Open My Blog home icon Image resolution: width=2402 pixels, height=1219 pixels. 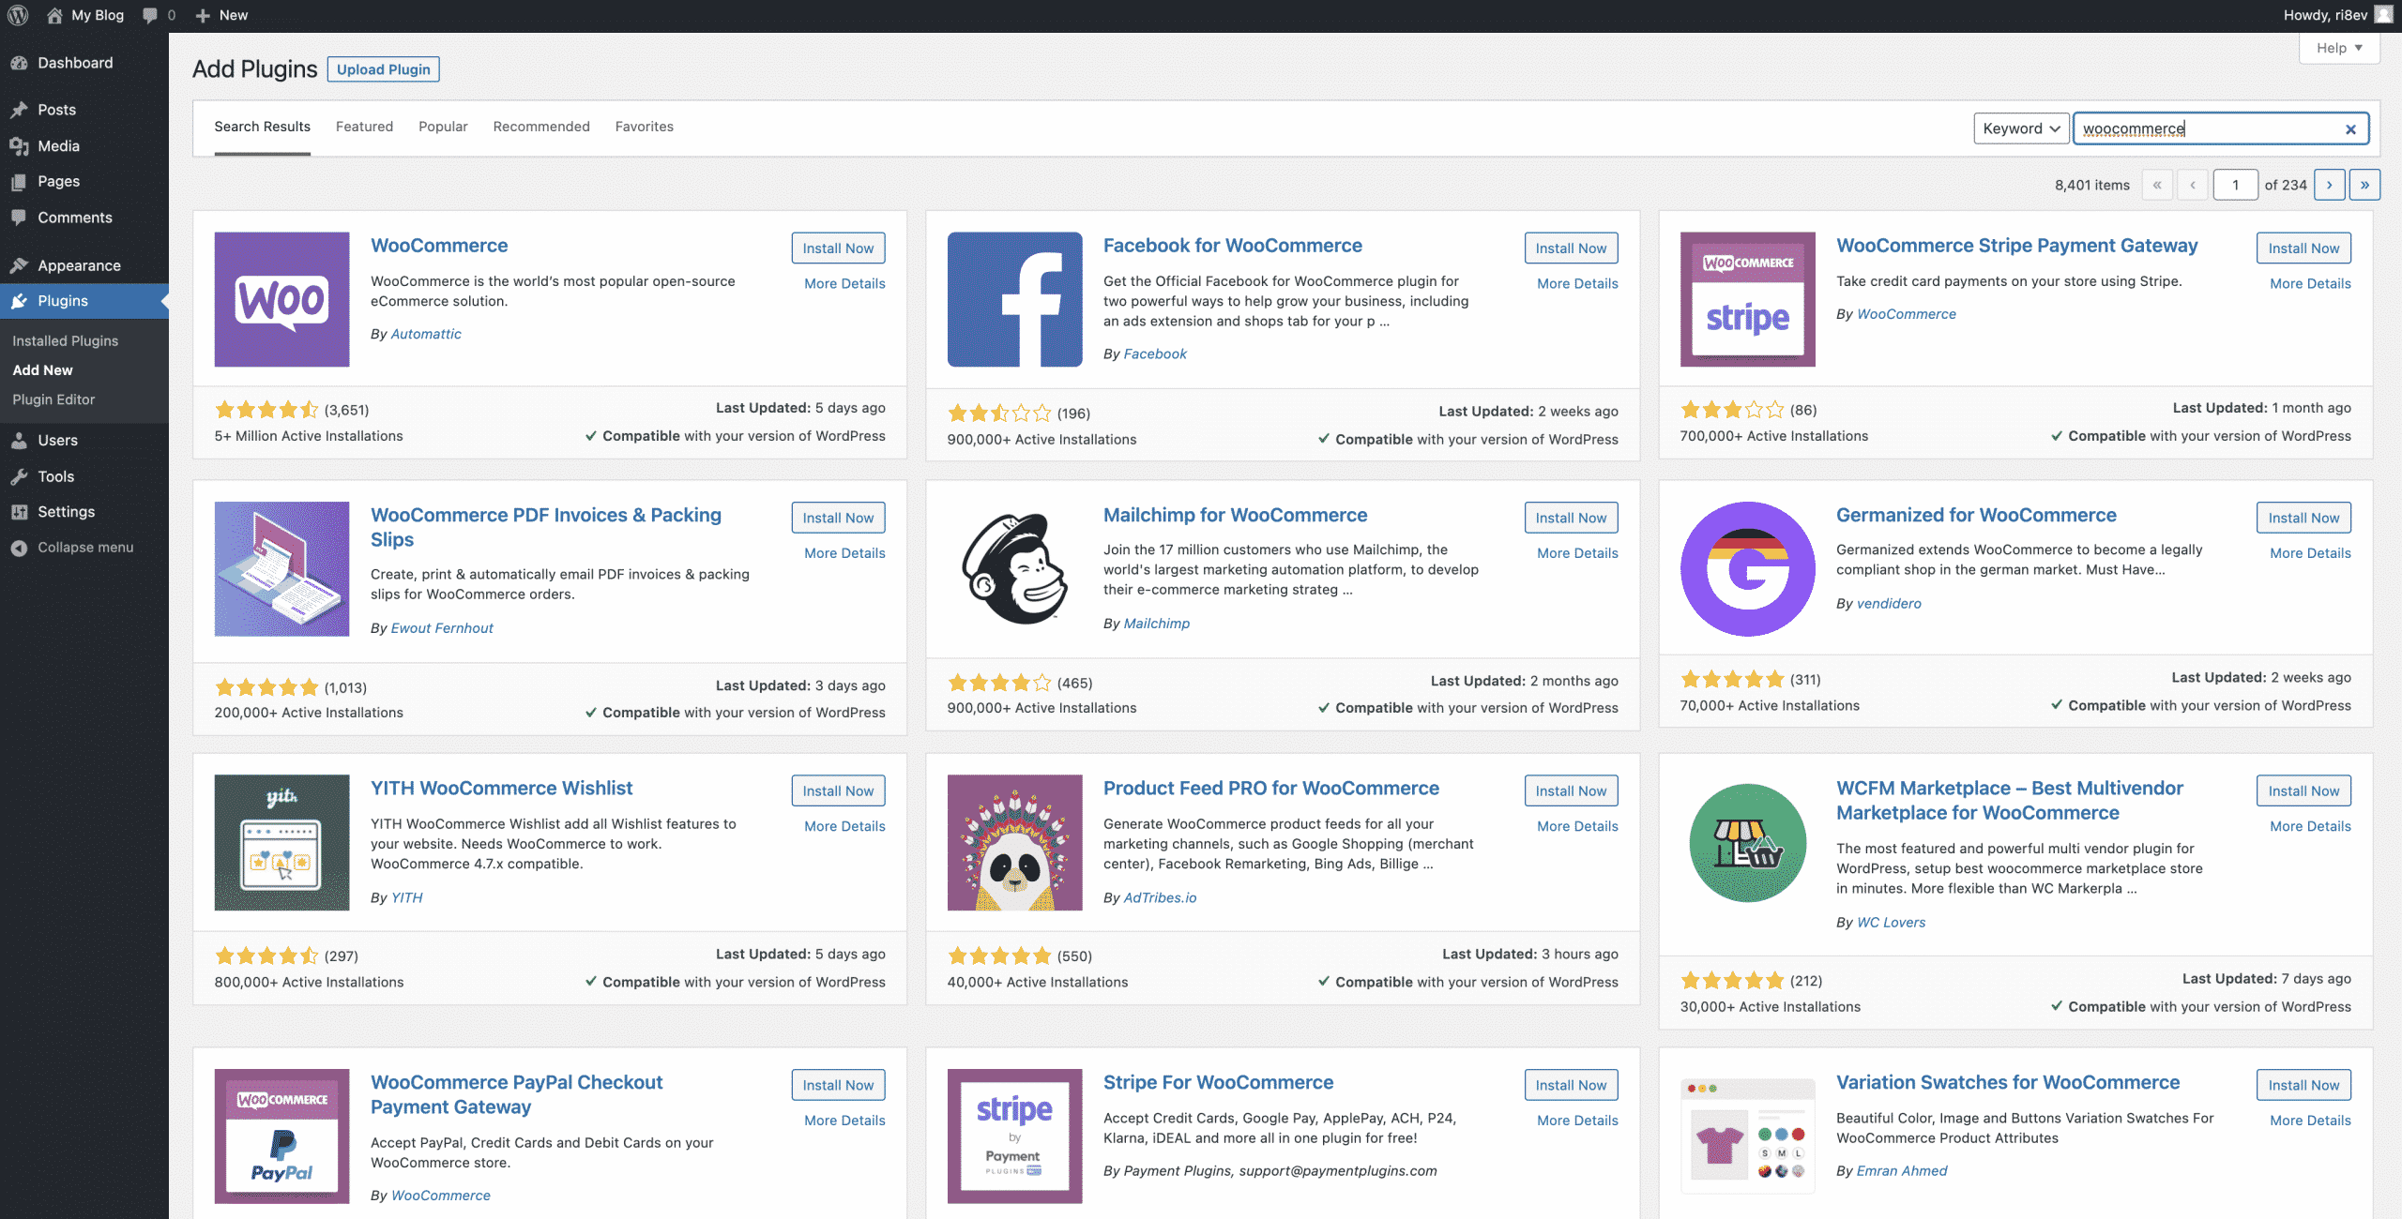pos(54,15)
